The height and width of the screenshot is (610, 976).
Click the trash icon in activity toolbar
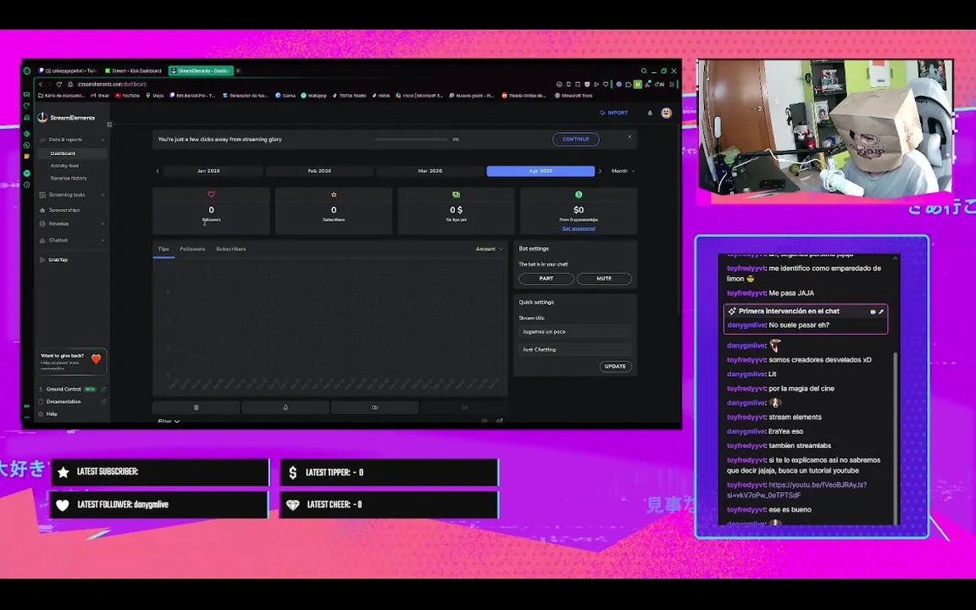coord(196,408)
